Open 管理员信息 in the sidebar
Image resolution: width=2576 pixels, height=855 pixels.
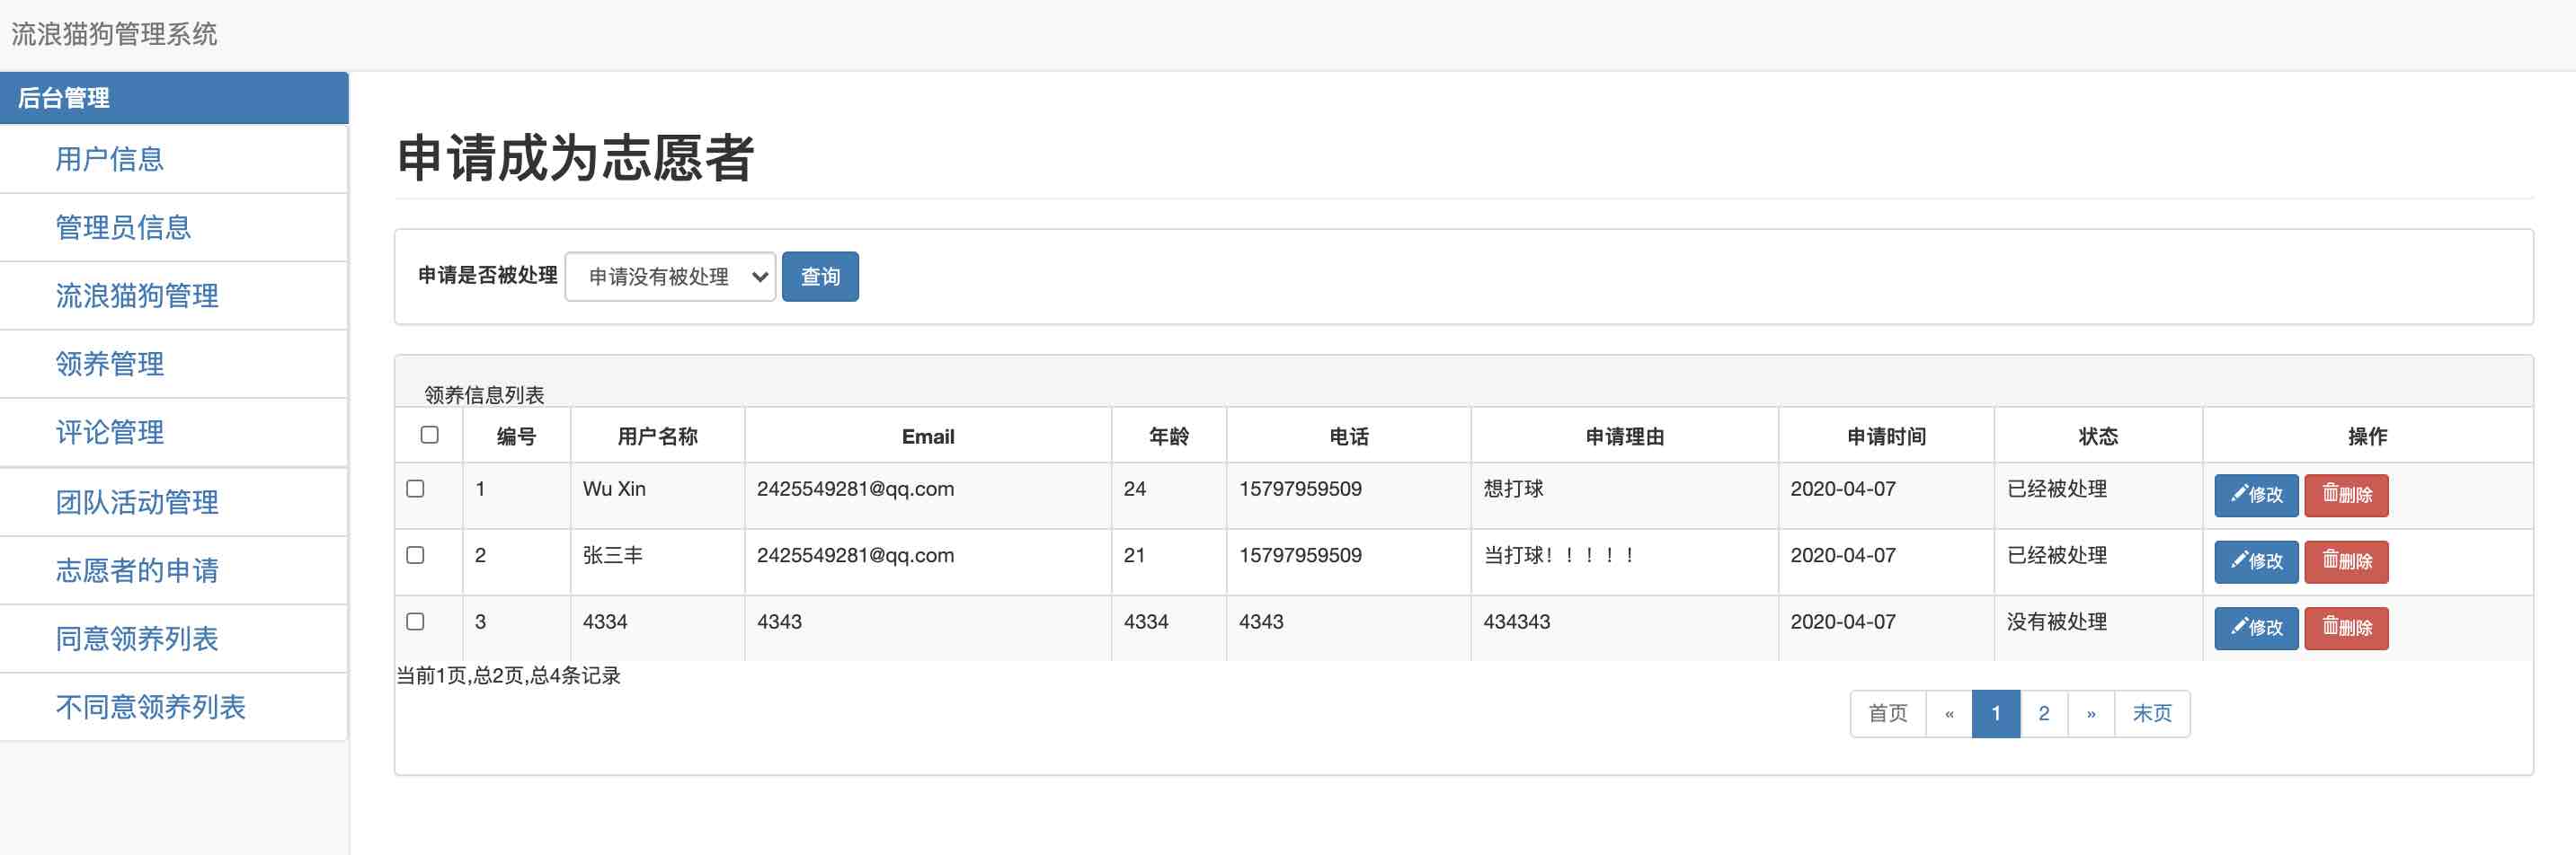point(174,228)
